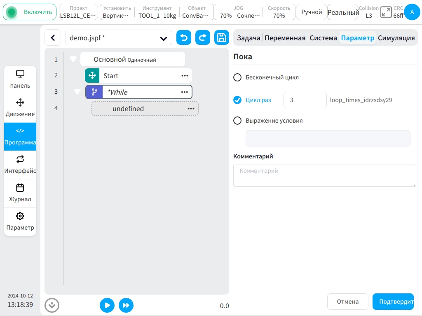Click the Комментарий text area
This screenshot has height=316, width=422.
click(x=325, y=176)
